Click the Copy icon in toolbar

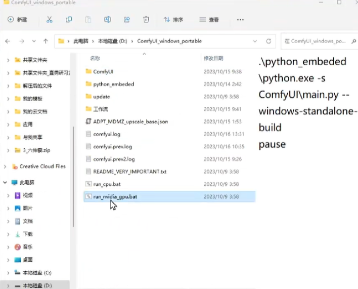point(69,20)
